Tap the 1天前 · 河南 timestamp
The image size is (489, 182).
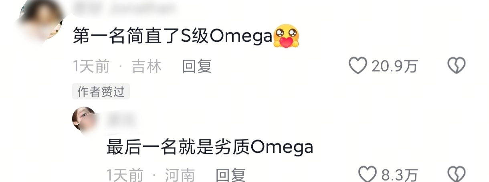tap(151, 175)
